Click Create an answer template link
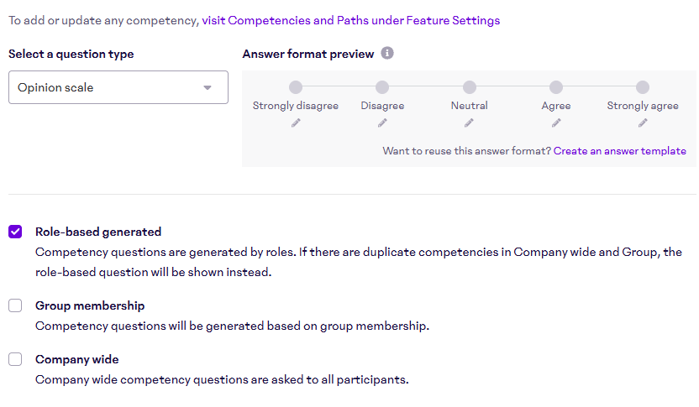Viewport: 699px width, 407px height. pos(620,151)
